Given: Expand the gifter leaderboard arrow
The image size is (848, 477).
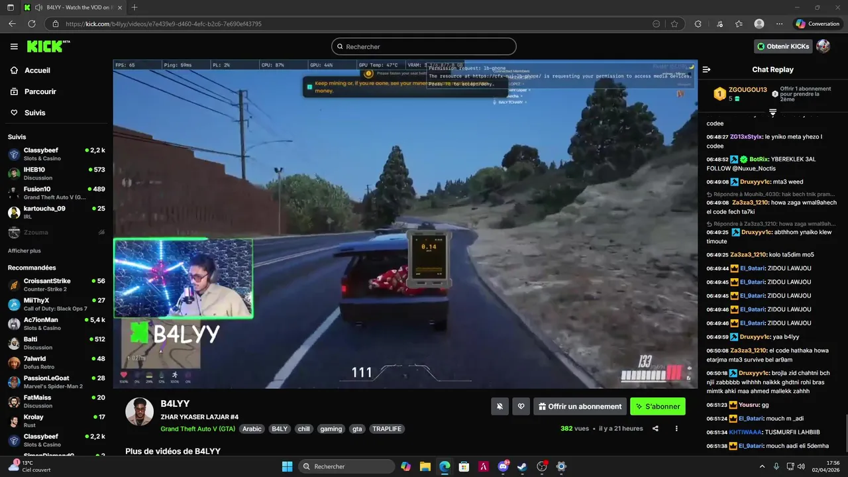Looking at the screenshot, I should click(x=772, y=113).
